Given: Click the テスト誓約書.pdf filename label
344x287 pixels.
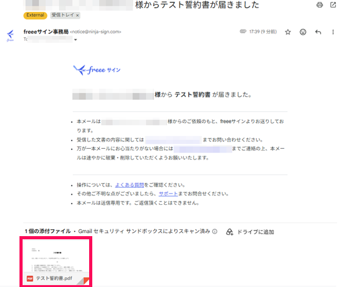Looking at the screenshot, I should 54,278.
